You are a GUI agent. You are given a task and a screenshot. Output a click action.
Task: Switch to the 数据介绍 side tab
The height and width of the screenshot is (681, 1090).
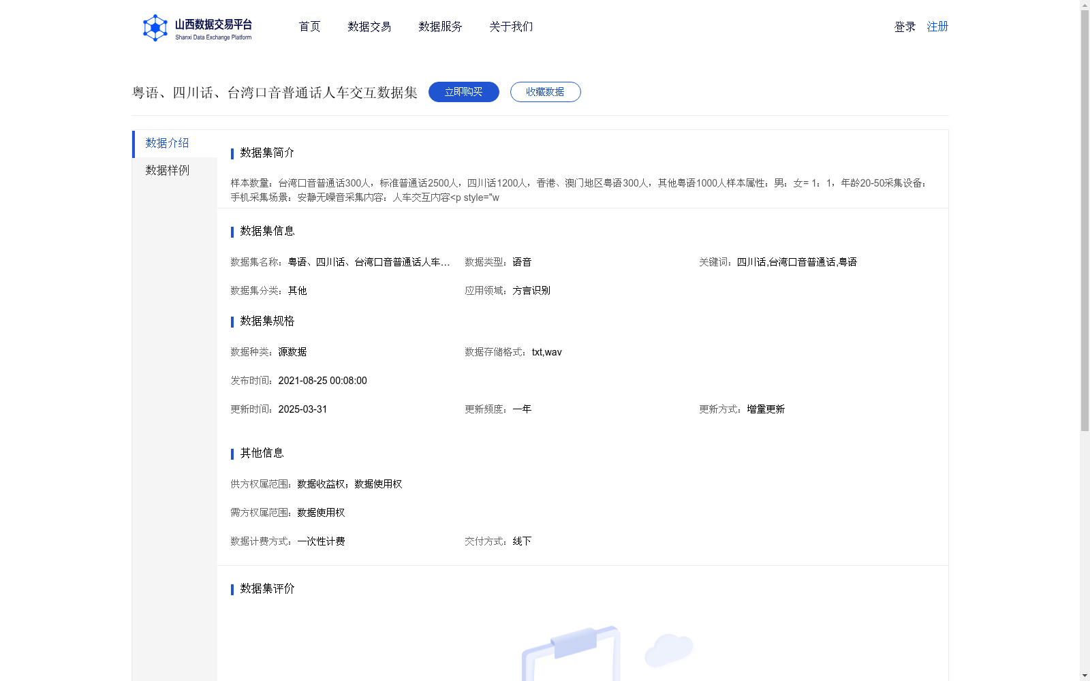point(174,143)
